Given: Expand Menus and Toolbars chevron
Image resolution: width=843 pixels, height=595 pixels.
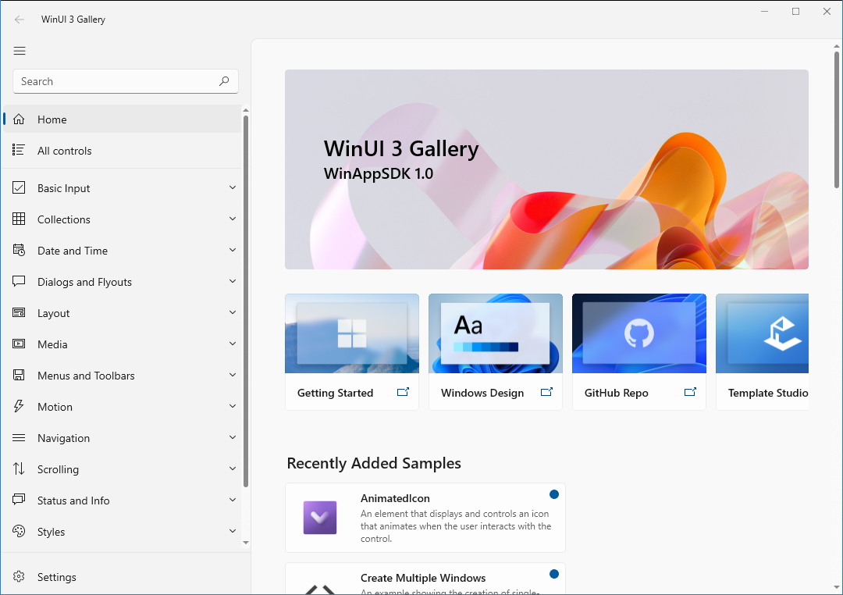Looking at the screenshot, I should pyautogui.click(x=233, y=375).
